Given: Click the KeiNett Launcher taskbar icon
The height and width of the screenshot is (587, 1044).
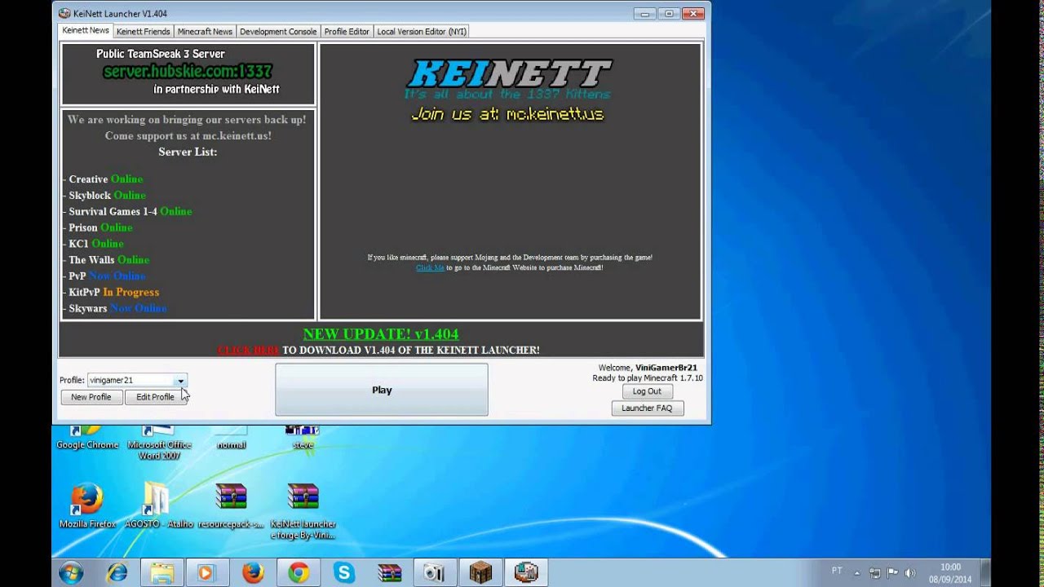Looking at the screenshot, I should coord(526,573).
